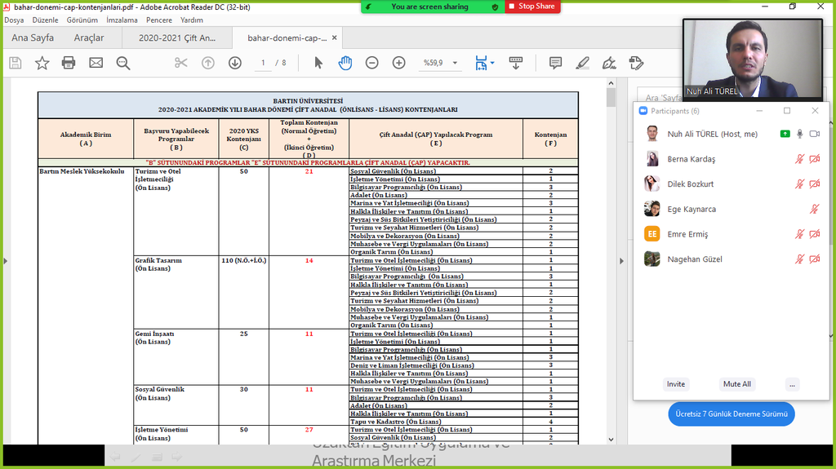The image size is (836, 469).
Task: Click the page number input field
Action: (263, 63)
